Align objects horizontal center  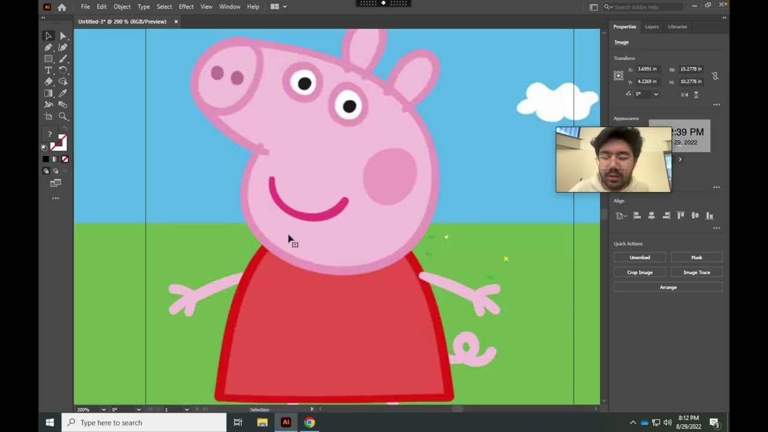(x=652, y=215)
